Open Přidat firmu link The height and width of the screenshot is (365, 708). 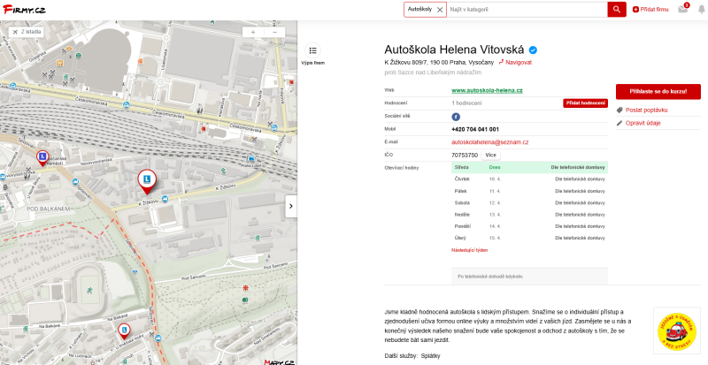click(x=650, y=10)
